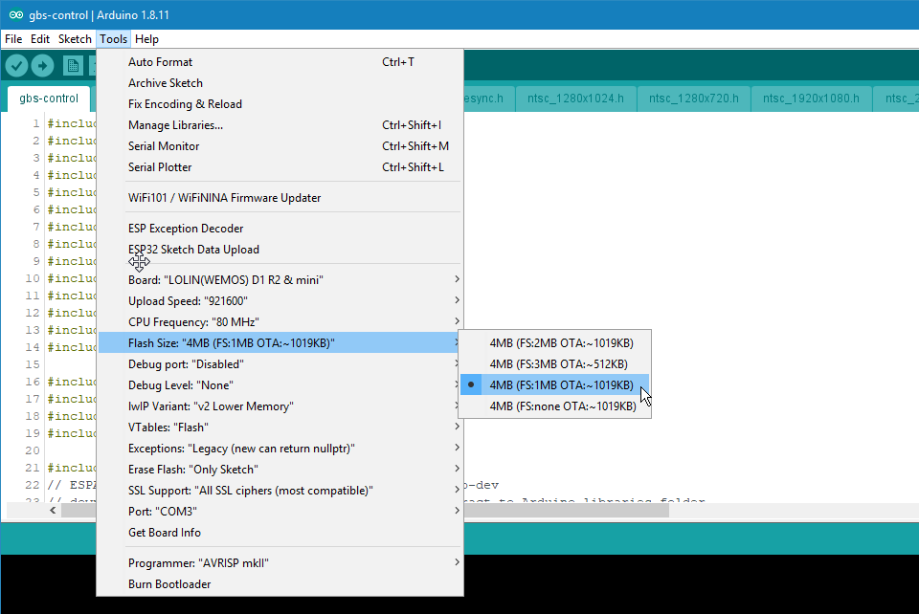The image size is (919, 614).
Task: Select 4MB (FS:none OTA:~1019KB) flash size
Action: [x=554, y=406]
